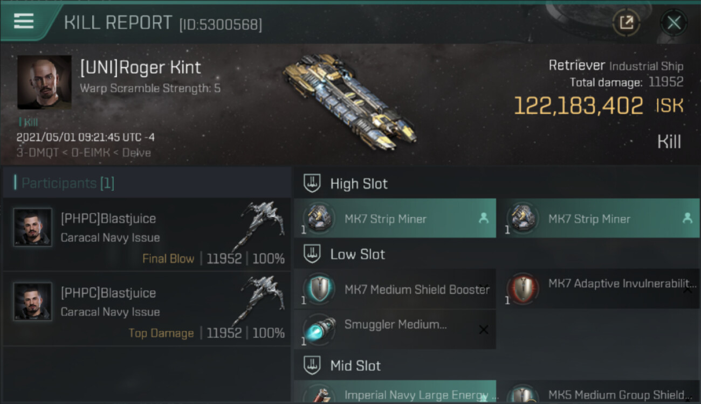Click Blastjuice's Top Damage portrait

click(x=33, y=302)
